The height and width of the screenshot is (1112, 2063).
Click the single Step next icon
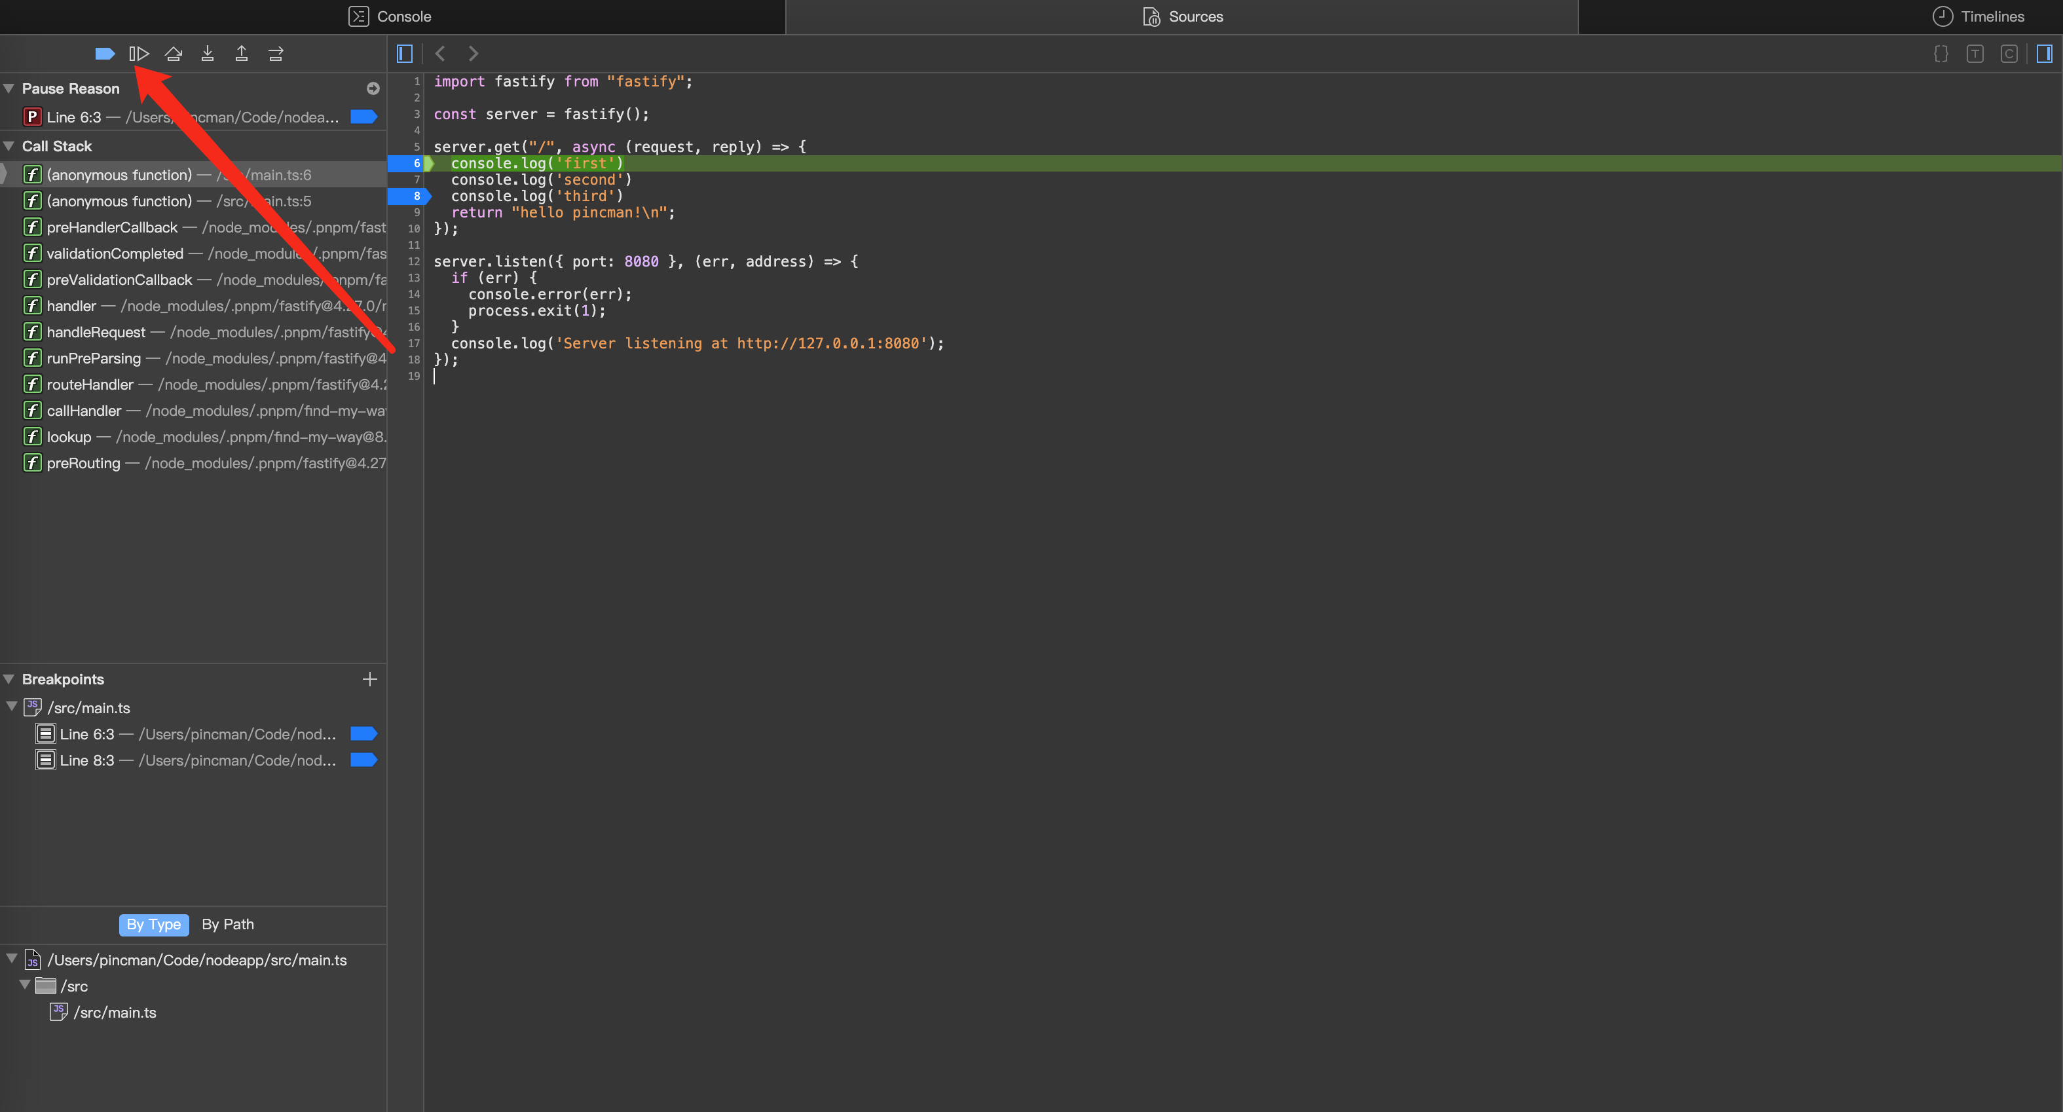point(276,54)
